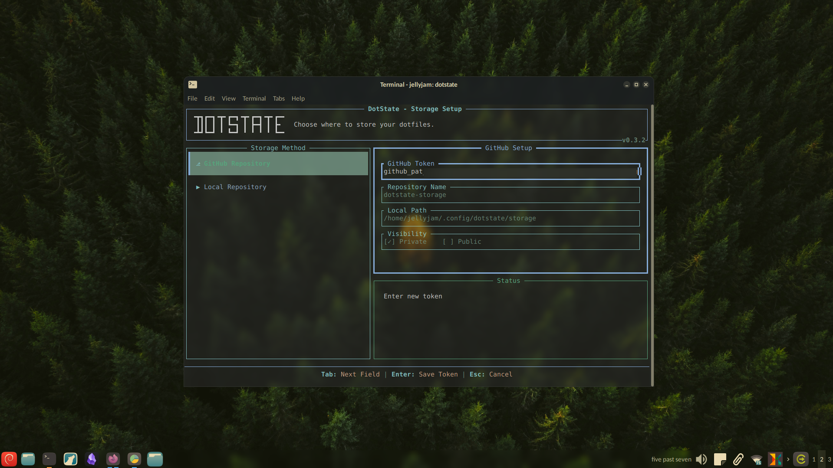Click the 'Enter new token' status text

[x=413, y=296]
